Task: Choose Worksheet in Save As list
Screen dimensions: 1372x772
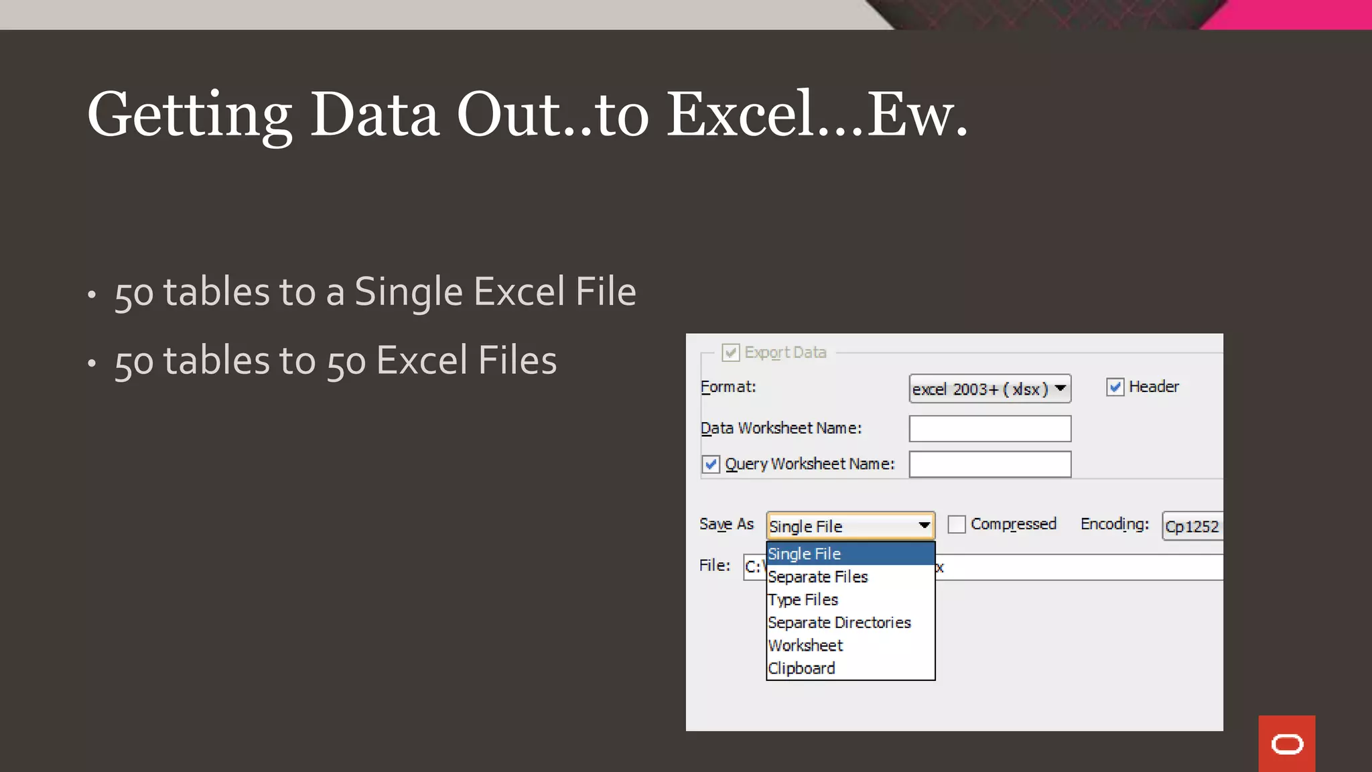Action: coord(851,645)
